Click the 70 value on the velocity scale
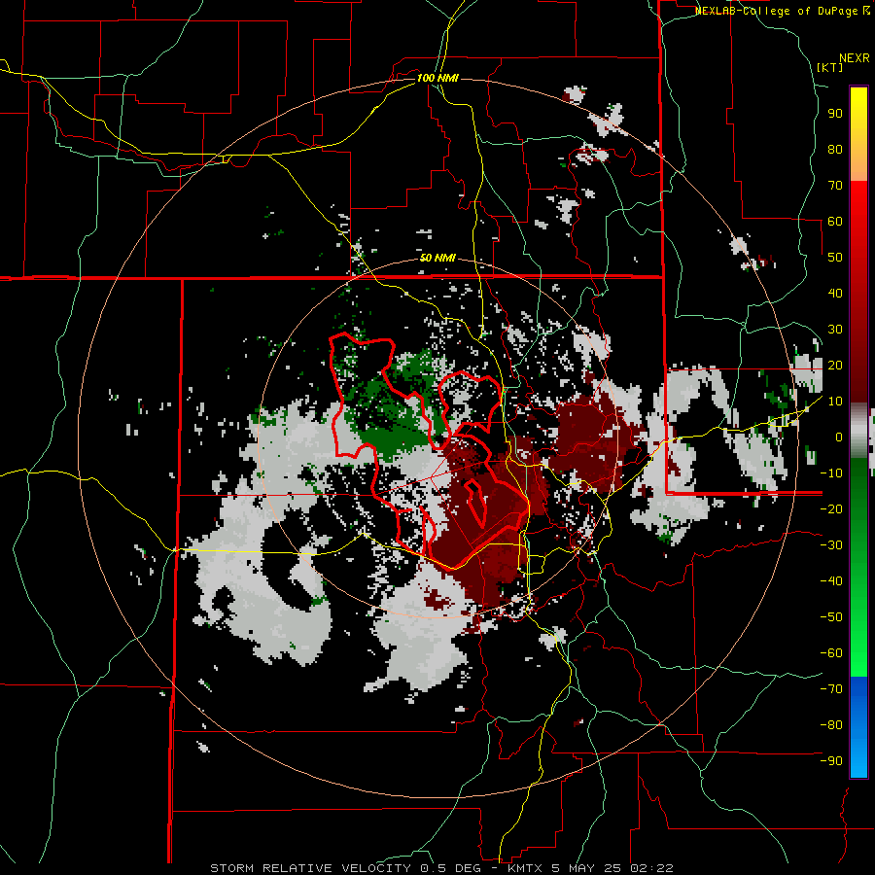 [835, 186]
